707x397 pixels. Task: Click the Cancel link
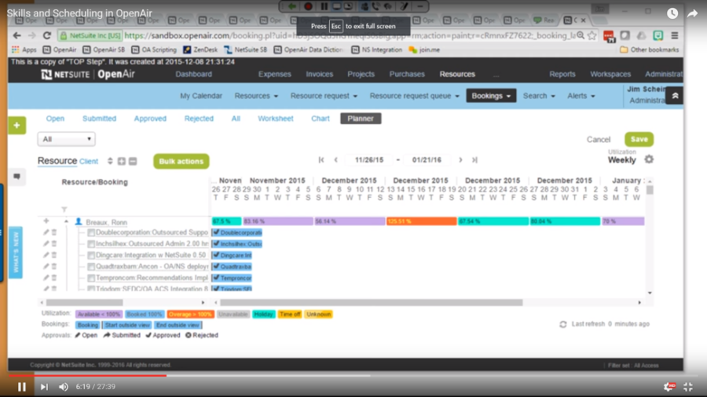click(599, 140)
